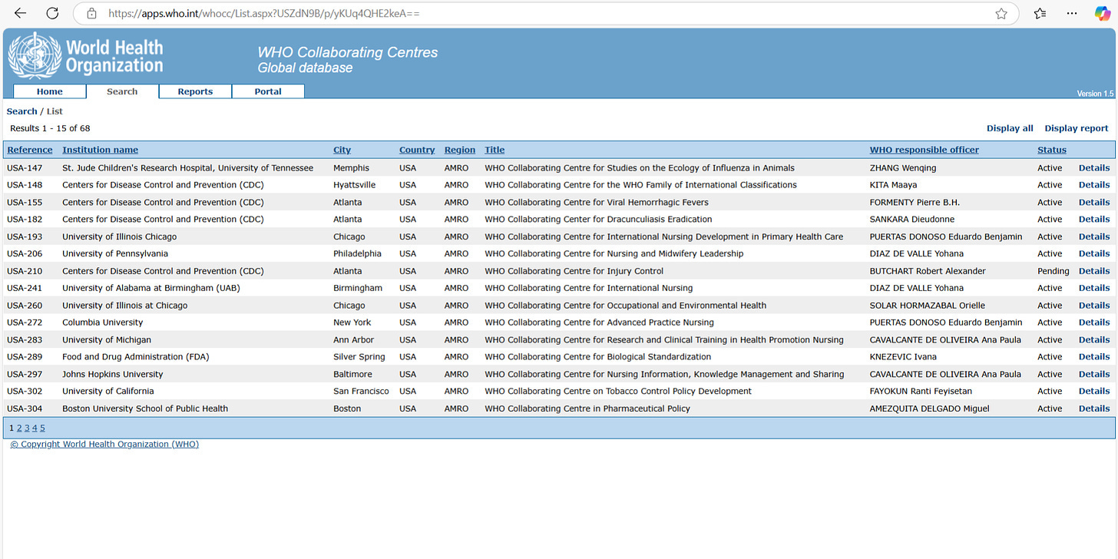Image resolution: width=1118 pixels, height=559 pixels.
Task: Go back to the previous browser page
Action: pos(21,13)
